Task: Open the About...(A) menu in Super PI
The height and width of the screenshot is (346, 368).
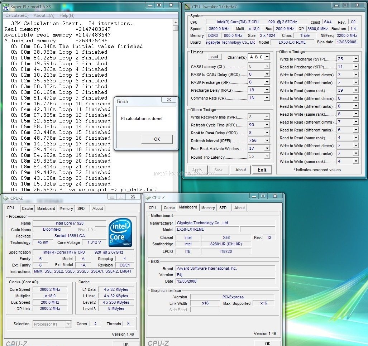Action: [44, 15]
